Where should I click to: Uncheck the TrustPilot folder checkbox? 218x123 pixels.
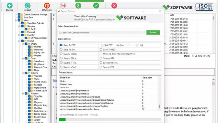pos(29,96)
